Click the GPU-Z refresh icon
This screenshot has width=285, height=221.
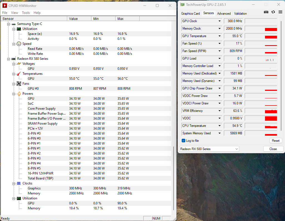click(273, 12)
